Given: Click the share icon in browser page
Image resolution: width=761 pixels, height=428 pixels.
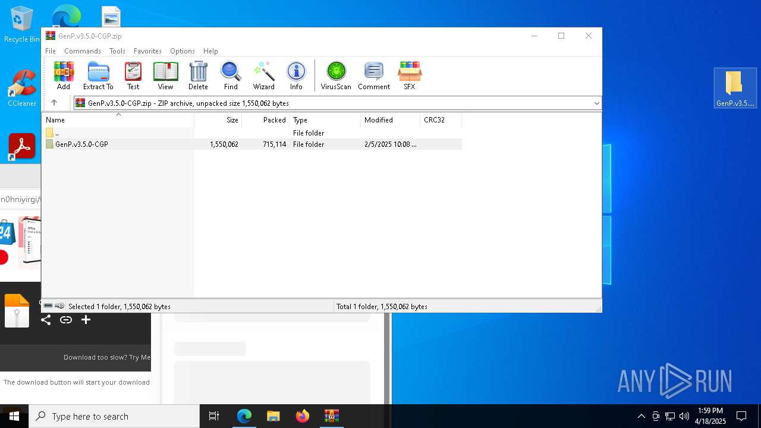Looking at the screenshot, I should pos(46,320).
